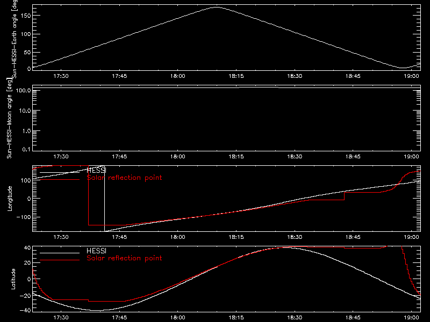
Task: Click the peak of the Sun-HESSI-Earth angle curve
Action: tap(217, 8)
